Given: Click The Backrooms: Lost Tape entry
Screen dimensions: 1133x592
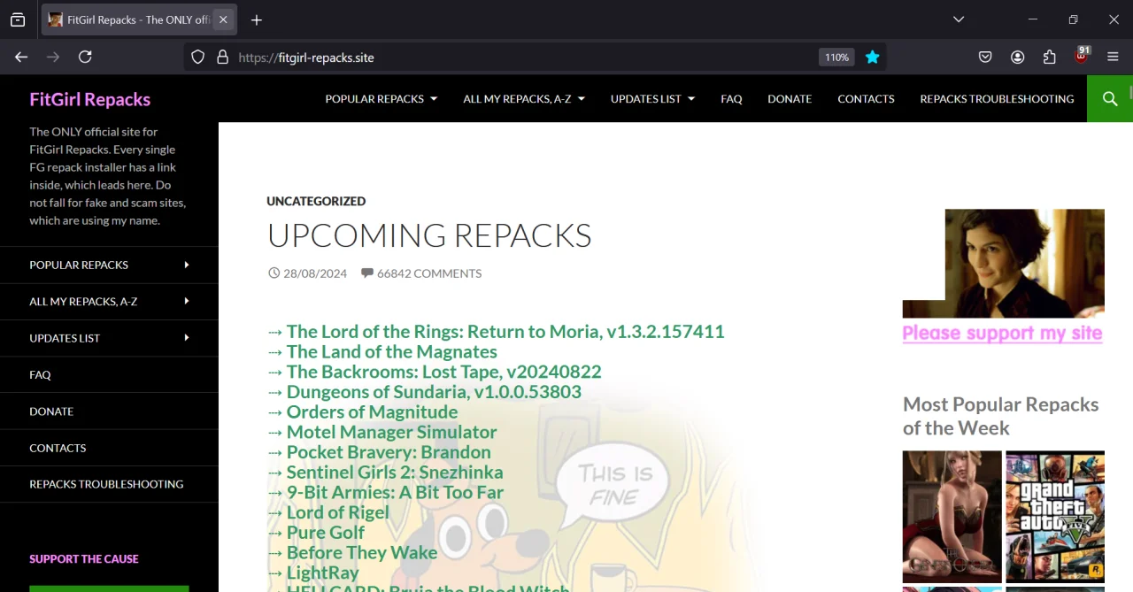Looking at the screenshot, I should [443, 372].
